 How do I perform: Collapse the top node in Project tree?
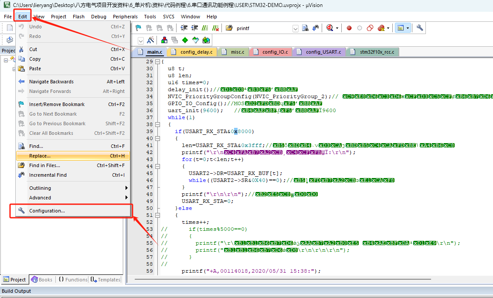click(6, 60)
